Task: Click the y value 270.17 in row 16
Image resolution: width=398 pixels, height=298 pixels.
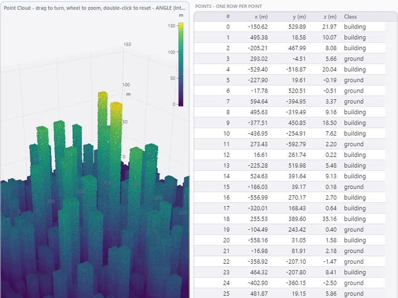Action: coord(297,197)
